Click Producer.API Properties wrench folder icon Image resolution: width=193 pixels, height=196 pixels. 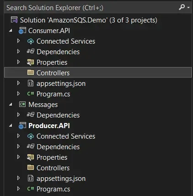[31, 157]
